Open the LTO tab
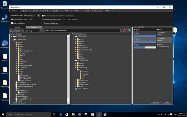The height and width of the screenshot is (117, 187). click(x=67, y=11)
